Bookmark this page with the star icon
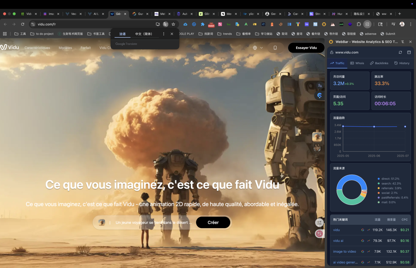The image size is (416, 268). [x=173, y=24]
